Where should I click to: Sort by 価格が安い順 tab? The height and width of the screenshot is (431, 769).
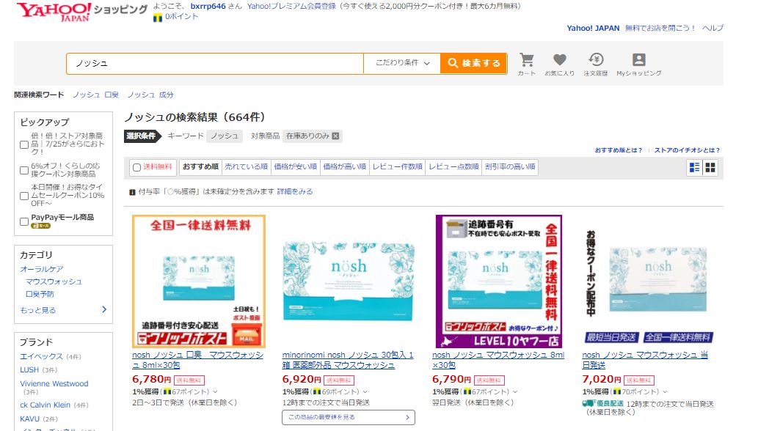(296, 167)
